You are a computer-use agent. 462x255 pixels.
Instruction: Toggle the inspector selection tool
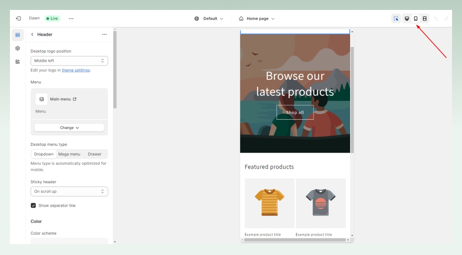[396, 19]
